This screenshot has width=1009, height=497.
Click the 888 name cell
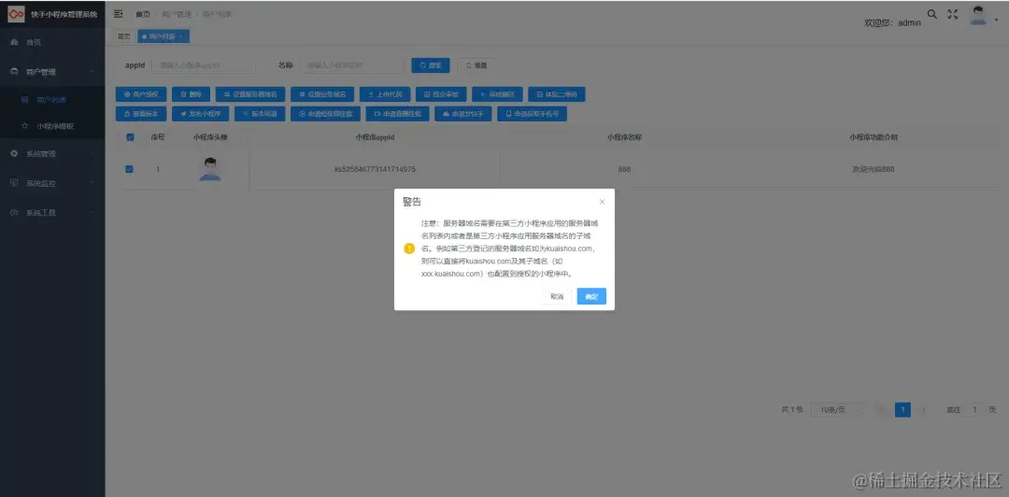click(623, 169)
